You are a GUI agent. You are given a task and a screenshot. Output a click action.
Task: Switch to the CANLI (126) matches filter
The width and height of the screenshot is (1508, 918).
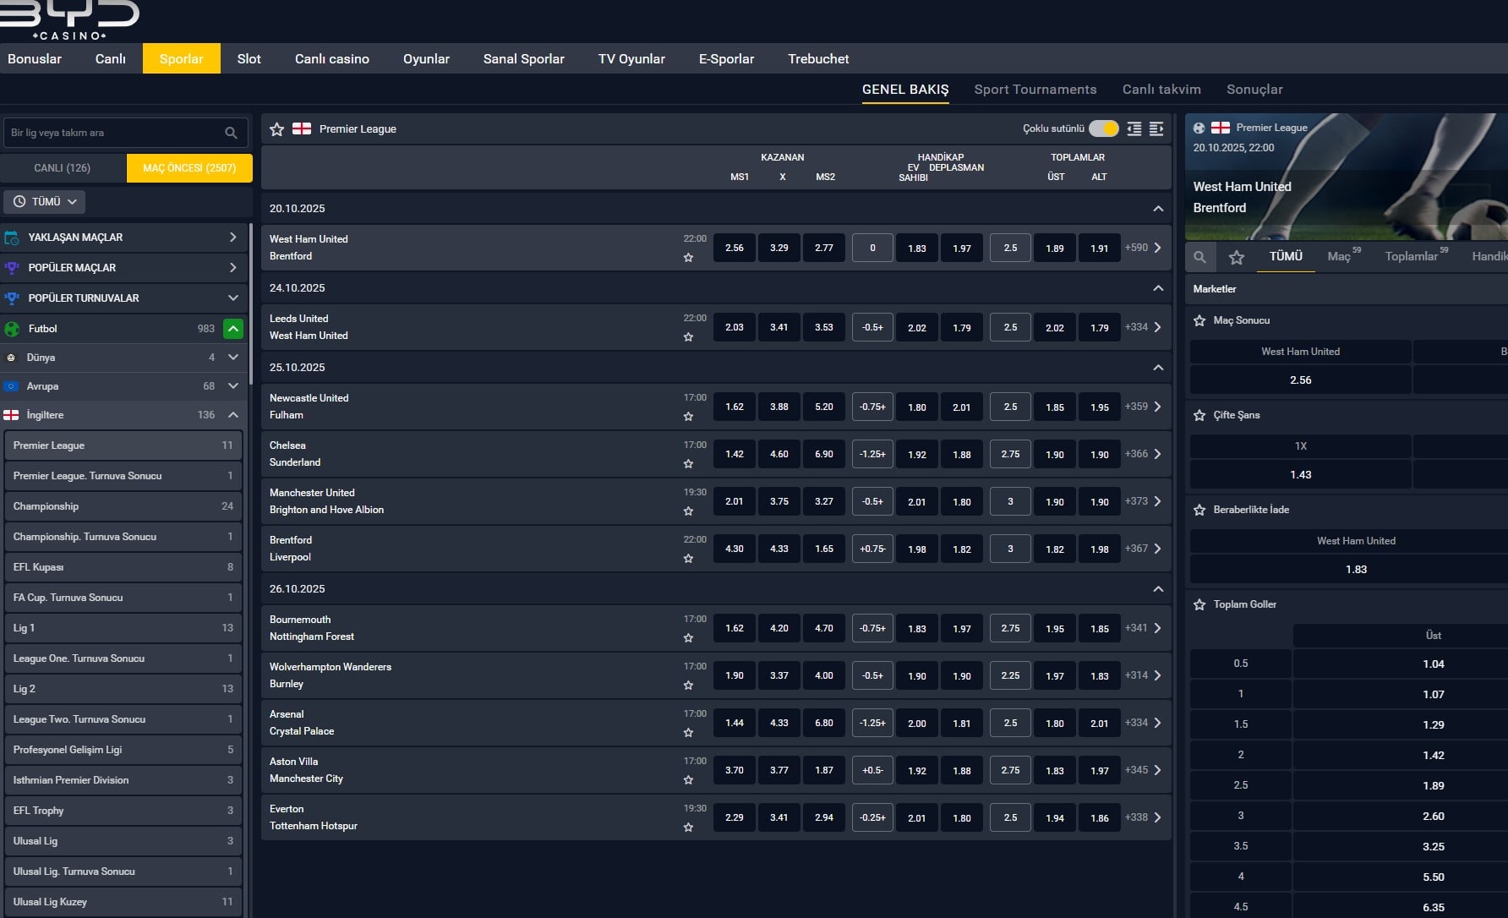[x=63, y=168]
